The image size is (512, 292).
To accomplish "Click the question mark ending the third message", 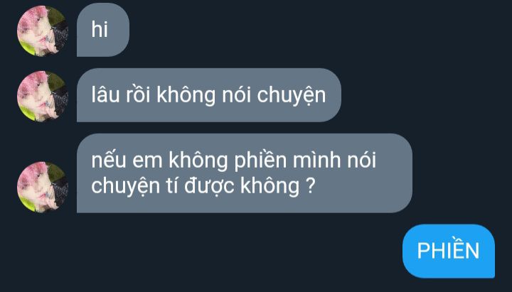I will [x=311, y=186].
